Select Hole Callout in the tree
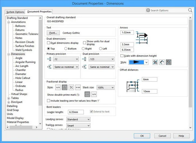Screen dimensions: 196x143 click(23, 78)
